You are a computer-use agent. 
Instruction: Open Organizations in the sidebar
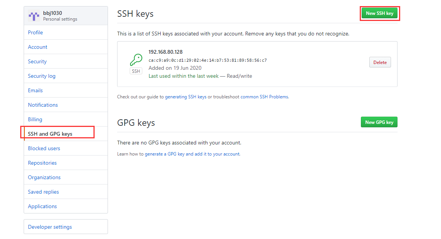point(44,178)
